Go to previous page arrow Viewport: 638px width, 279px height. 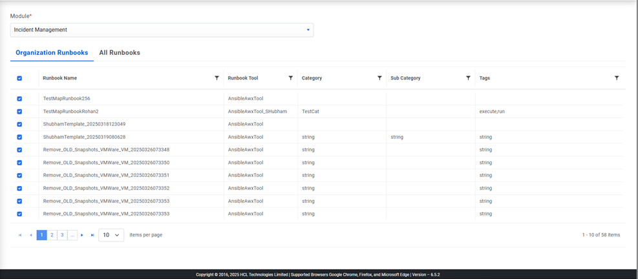click(30, 235)
